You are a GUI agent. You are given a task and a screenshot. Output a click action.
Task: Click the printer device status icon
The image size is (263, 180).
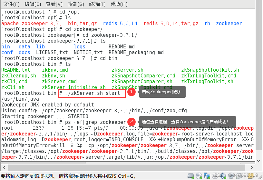pyautogui.click(x=215, y=176)
